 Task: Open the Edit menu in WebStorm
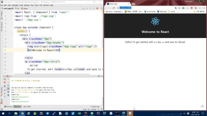point(5,5)
